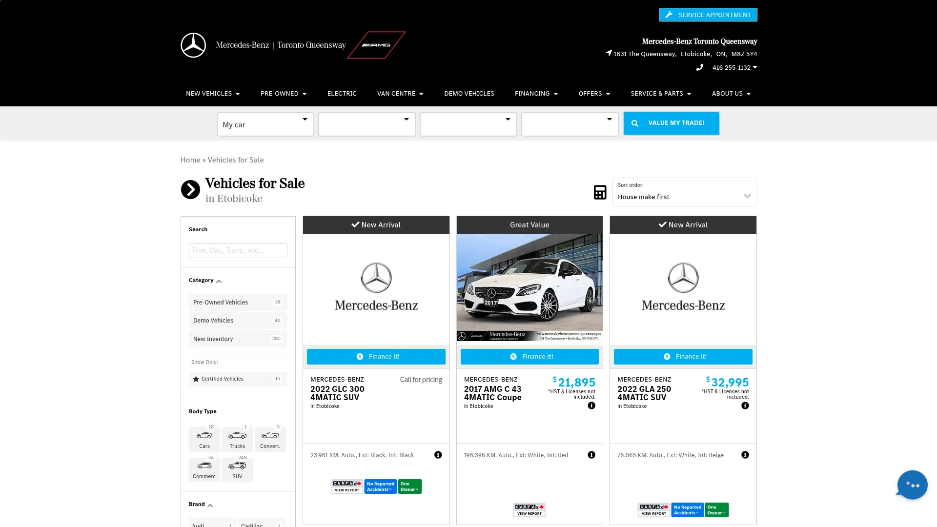
Task: Filter by Cars body type
Action: (x=204, y=439)
